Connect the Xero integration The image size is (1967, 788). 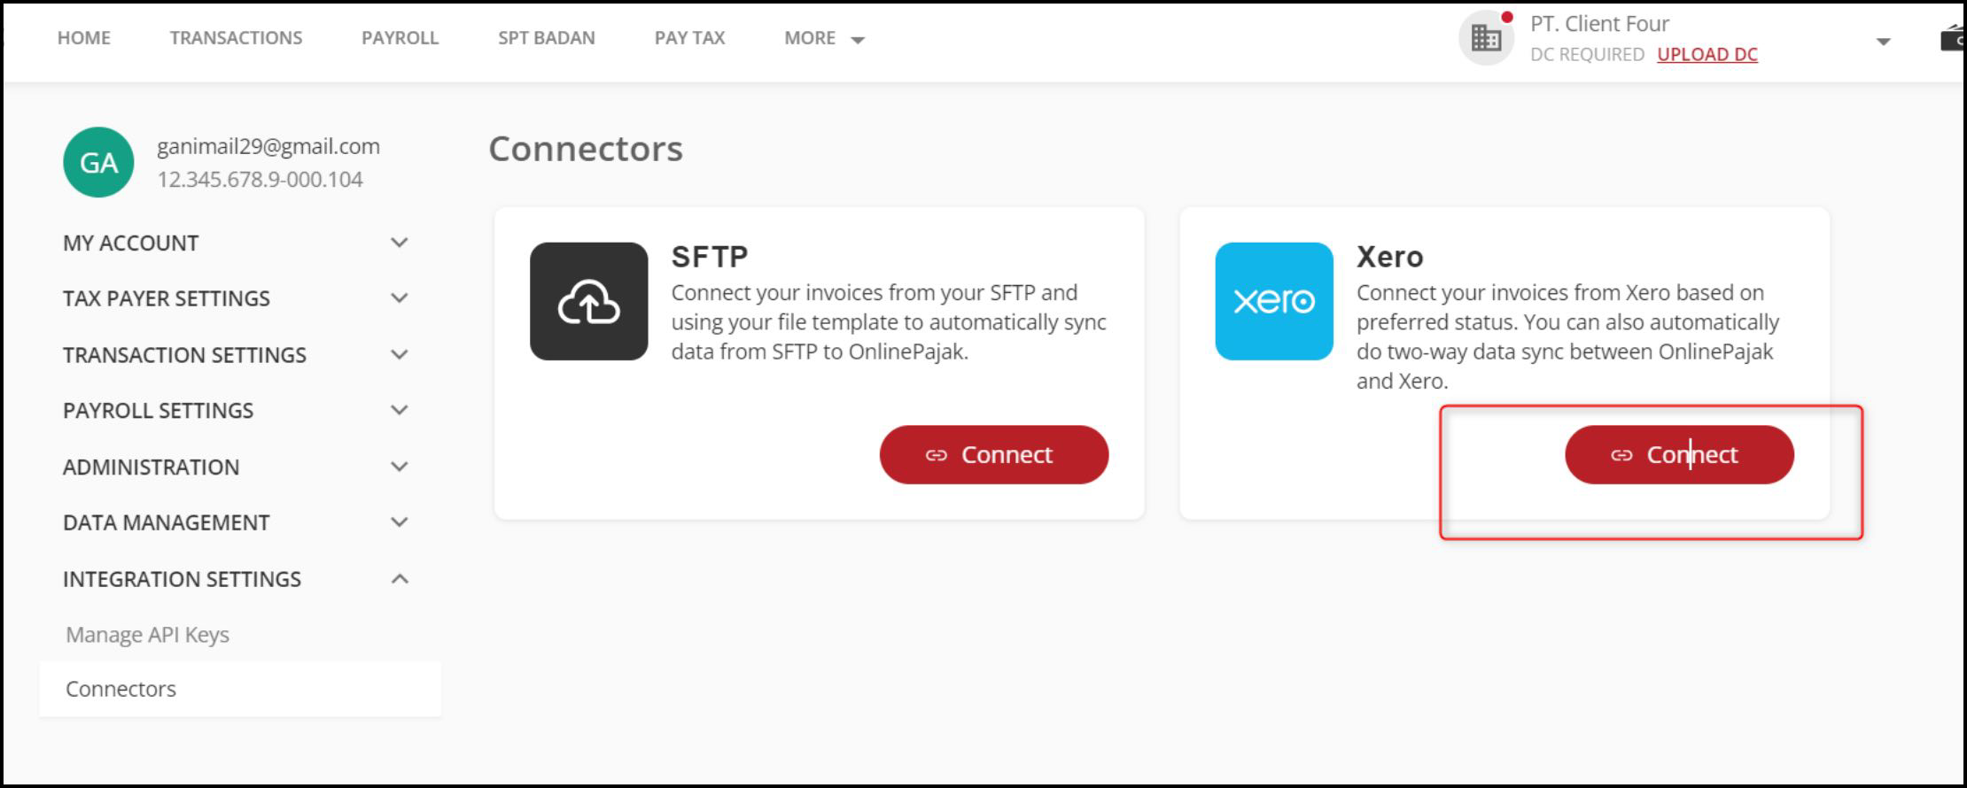[x=1678, y=455]
